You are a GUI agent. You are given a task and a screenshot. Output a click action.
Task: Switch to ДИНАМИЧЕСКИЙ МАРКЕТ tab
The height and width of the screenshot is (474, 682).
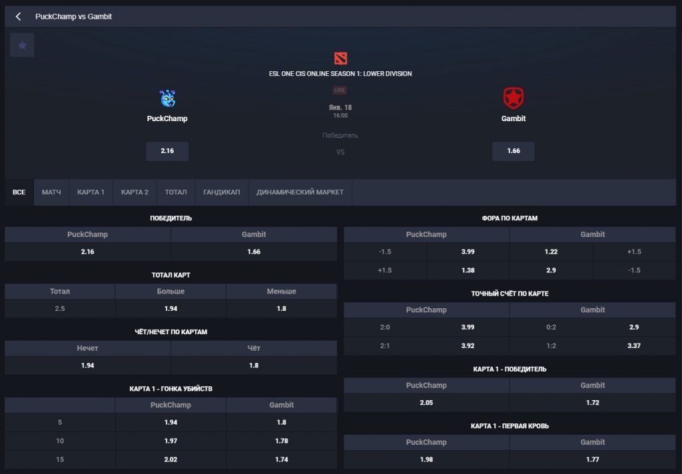pos(300,192)
